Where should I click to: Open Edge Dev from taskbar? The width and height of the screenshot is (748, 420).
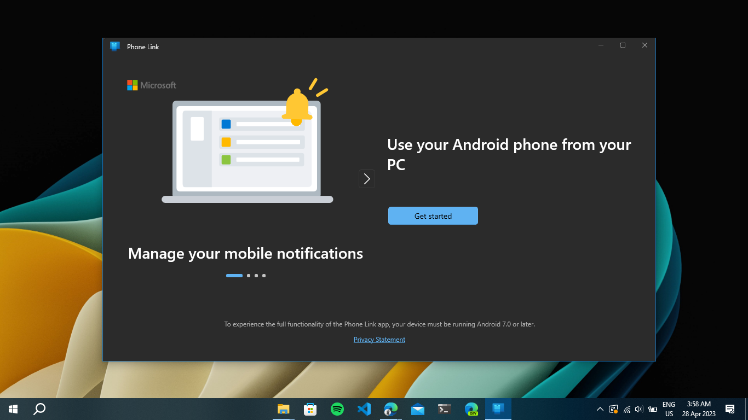(471, 409)
